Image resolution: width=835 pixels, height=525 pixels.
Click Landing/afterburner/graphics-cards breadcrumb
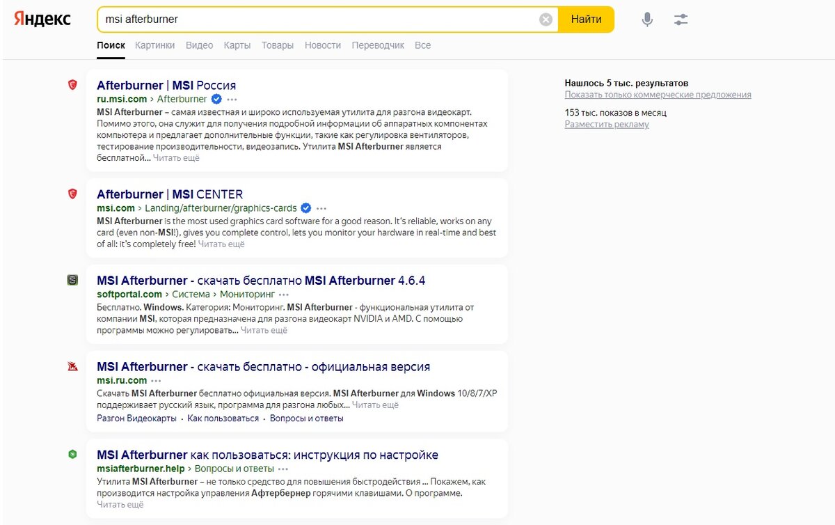221,208
